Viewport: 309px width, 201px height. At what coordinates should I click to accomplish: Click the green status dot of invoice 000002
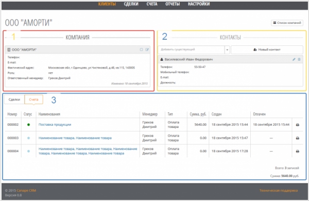28,125
